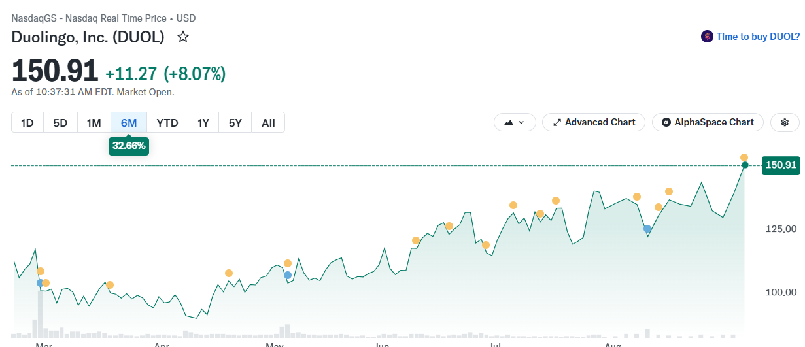The height and width of the screenshot is (347, 805).
Task: Click the 100.00 axis label
Action: tap(781, 291)
